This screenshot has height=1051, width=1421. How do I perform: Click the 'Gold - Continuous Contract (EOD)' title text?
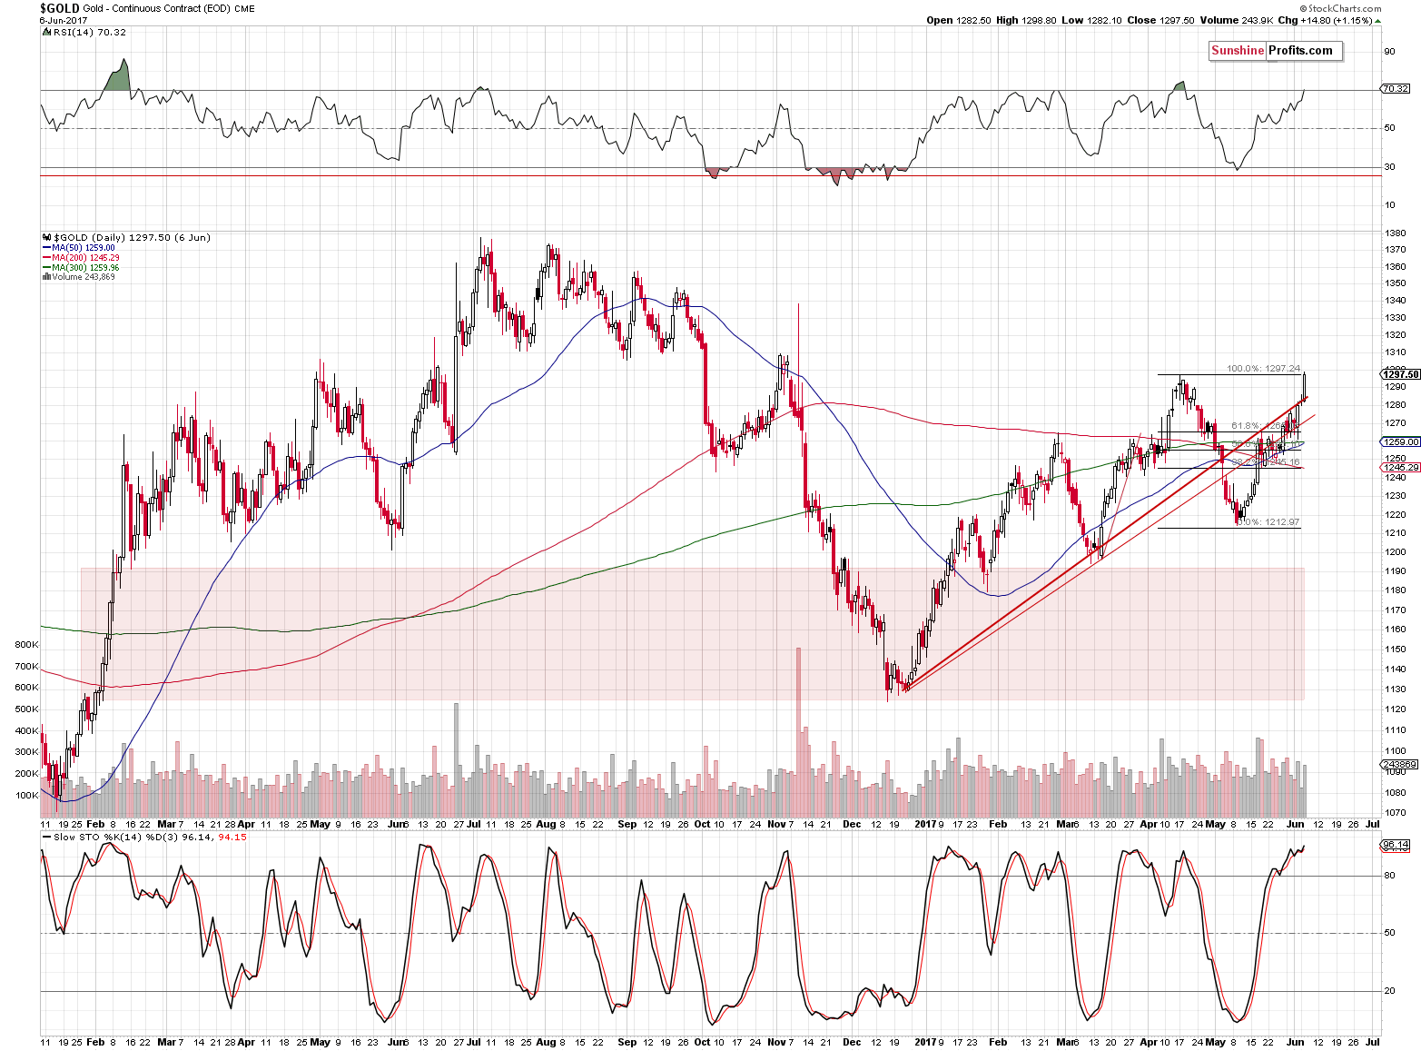(x=159, y=9)
